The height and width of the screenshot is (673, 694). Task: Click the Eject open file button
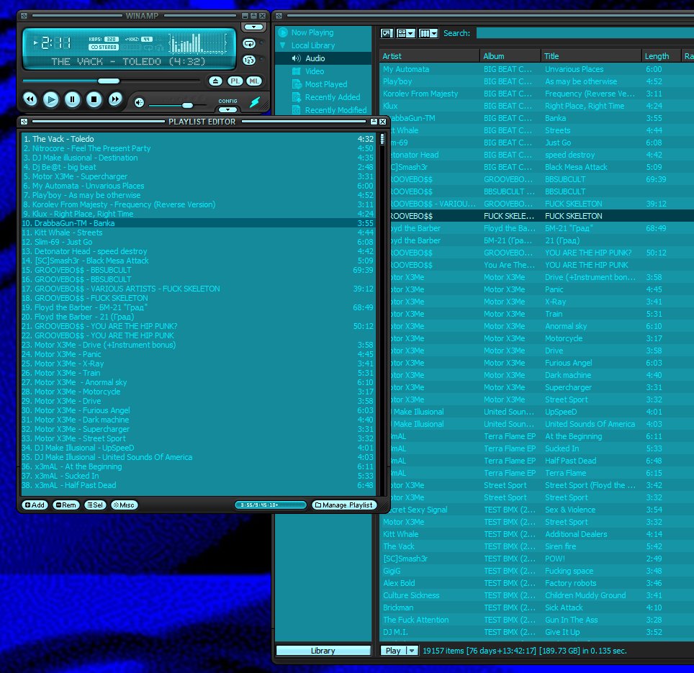click(215, 81)
